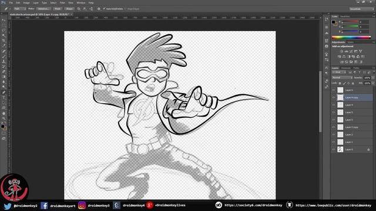Switch to the Channels tab
This screenshot has height=211, width=376.
point(345,68)
